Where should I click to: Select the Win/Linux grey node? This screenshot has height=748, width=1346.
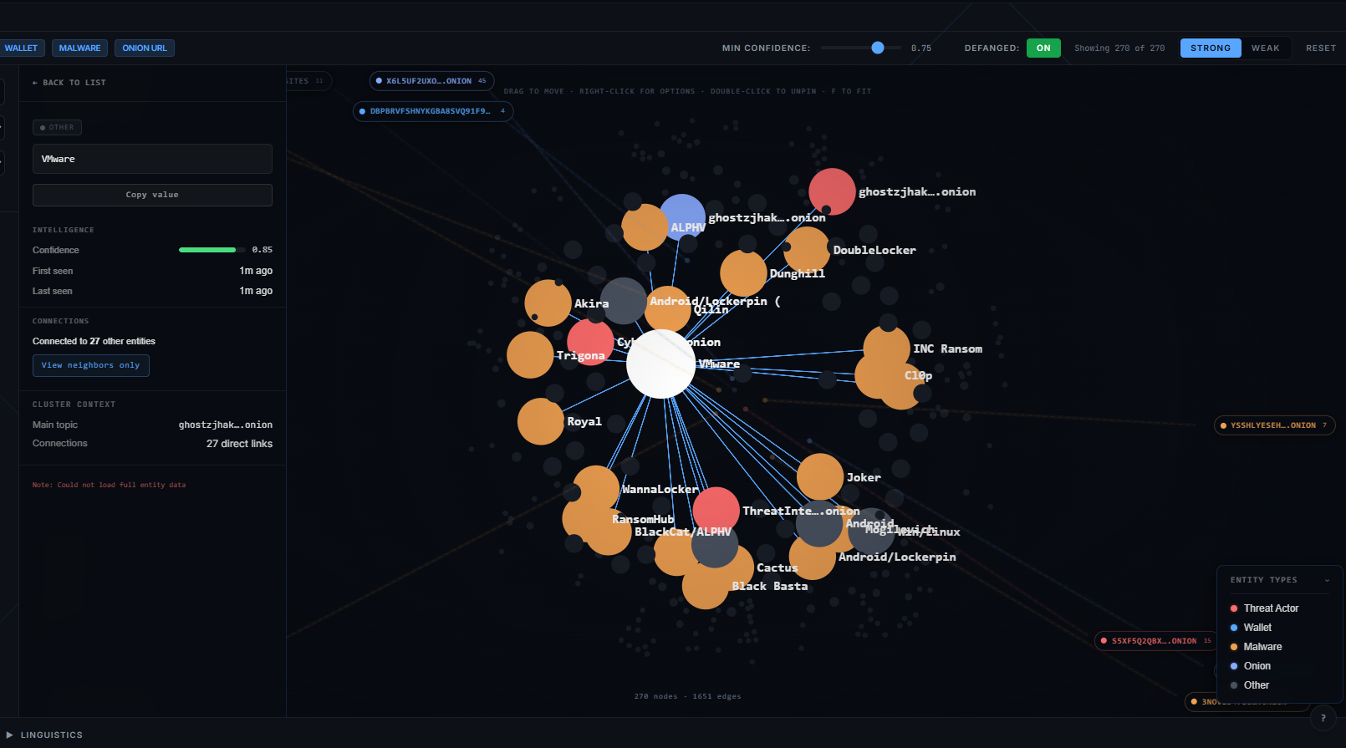871,532
